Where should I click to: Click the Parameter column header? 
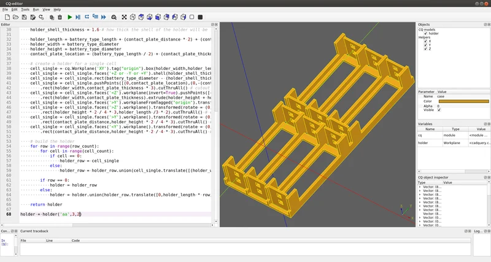tap(427, 91)
